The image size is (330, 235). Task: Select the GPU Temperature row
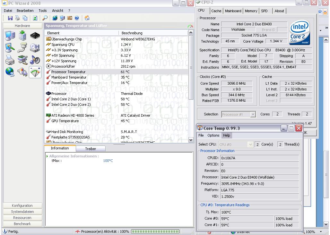tap(117, 121)
